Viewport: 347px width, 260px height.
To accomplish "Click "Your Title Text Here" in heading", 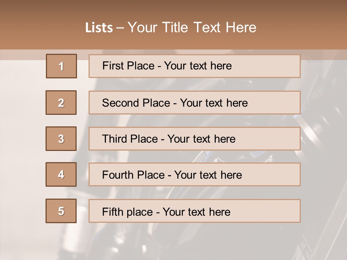I will point(192,27).
